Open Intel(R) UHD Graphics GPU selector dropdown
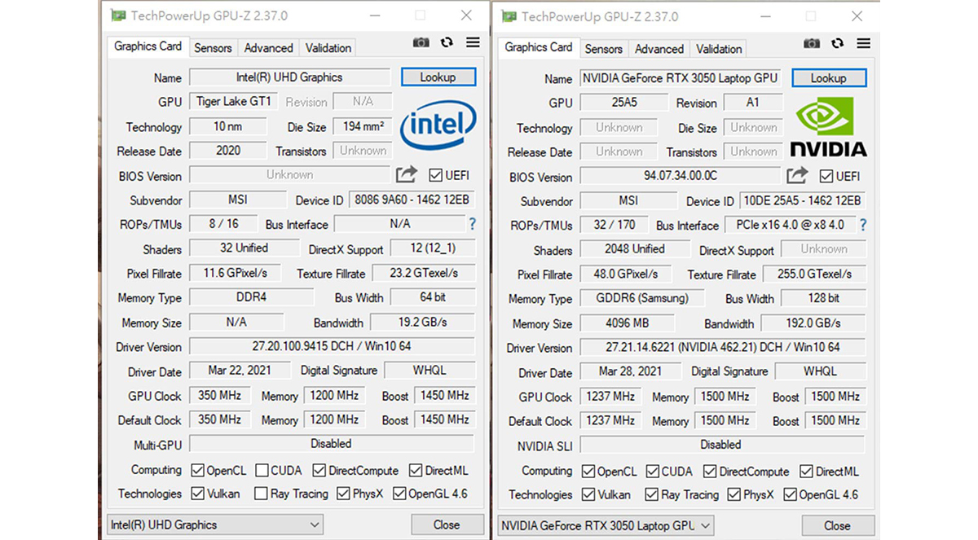 (x=215, y=525)
